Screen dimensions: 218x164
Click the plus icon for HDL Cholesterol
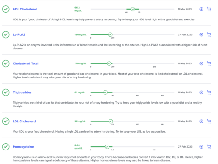pos(201,9)
